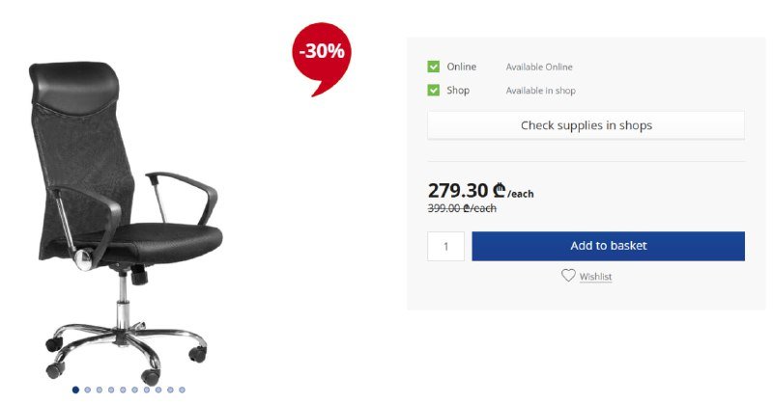Jump to the fourth carousel dot
The image size is (773, 404).
pyautogui.click(x=111, y=390)
